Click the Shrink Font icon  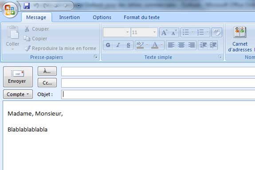coord(174,32)
